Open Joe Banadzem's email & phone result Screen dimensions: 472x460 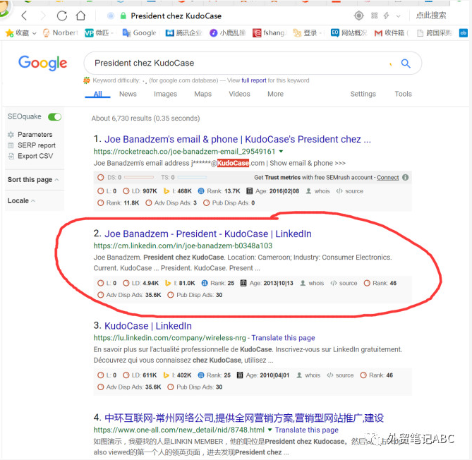[238, 140]
